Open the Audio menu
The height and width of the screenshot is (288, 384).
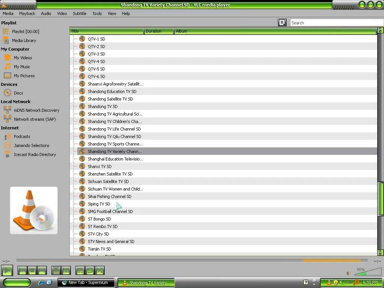coord(46,13)
